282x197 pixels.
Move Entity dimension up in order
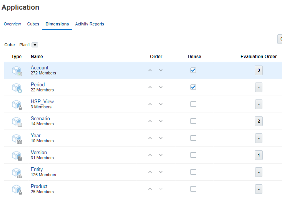point(150,172)
